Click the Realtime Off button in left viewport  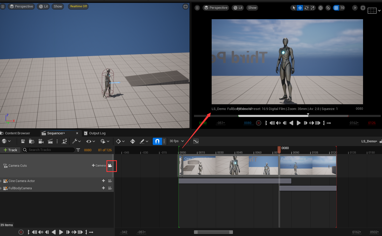(x=78, y=6)
